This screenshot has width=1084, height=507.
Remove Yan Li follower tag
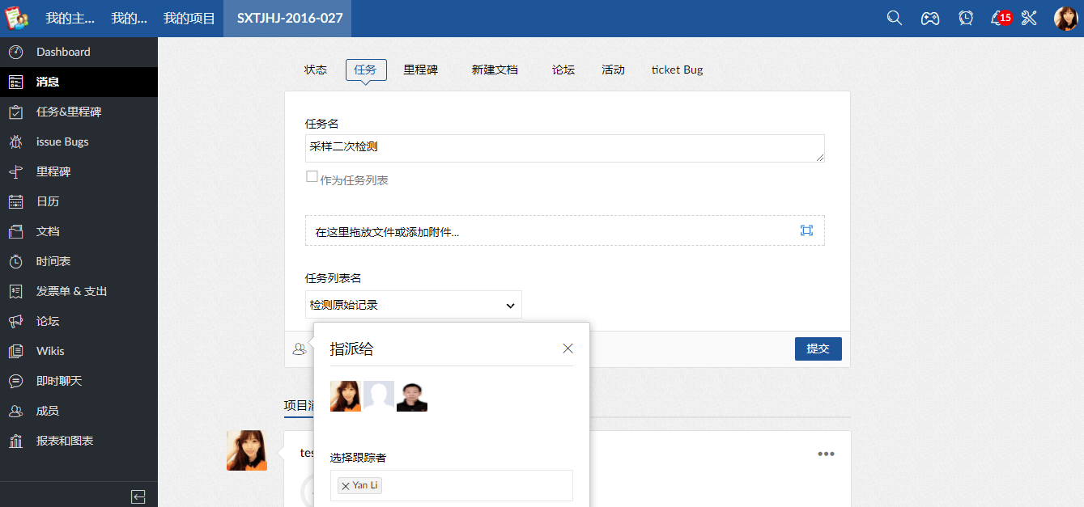coord(346,486)
